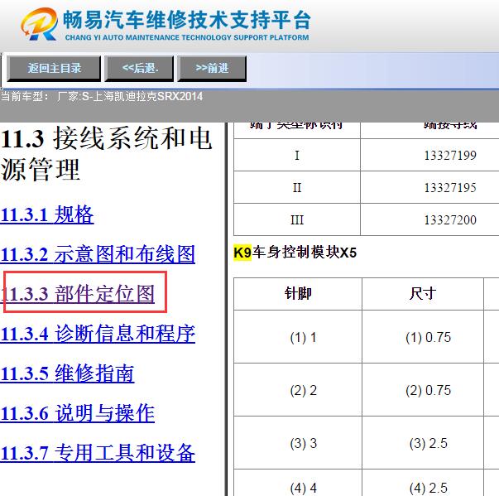Open link 11.3.2 示意图和布线图
Screen dimensions: 499x496
click(98, 254)
